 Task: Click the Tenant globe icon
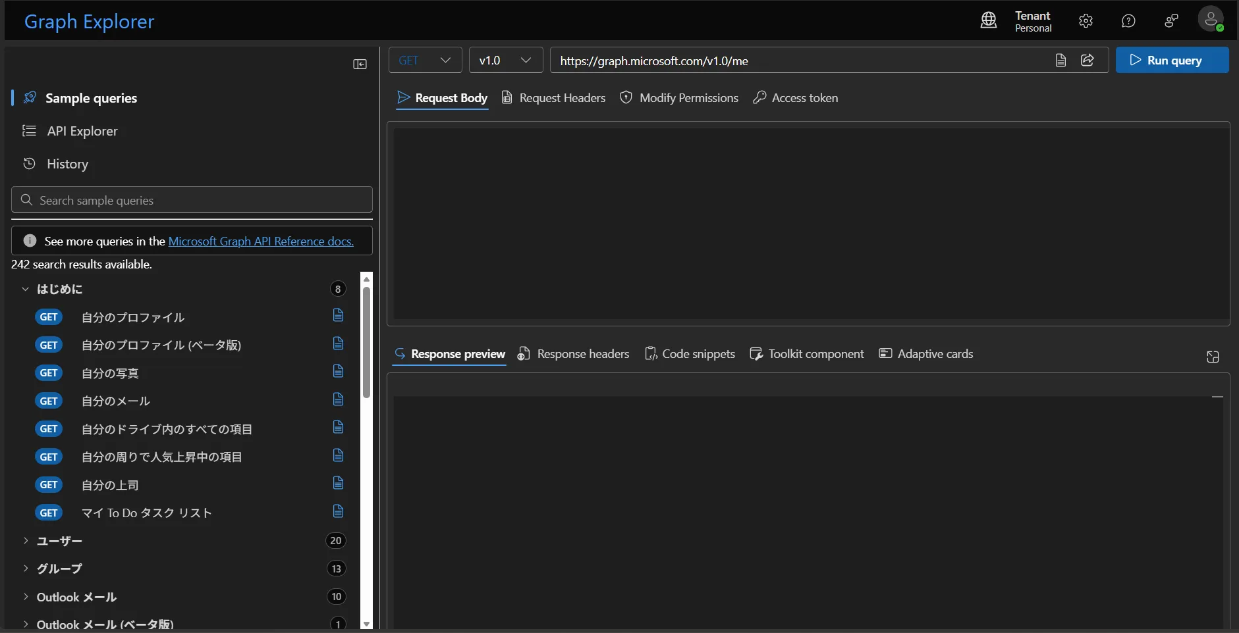tap(989, 20)
